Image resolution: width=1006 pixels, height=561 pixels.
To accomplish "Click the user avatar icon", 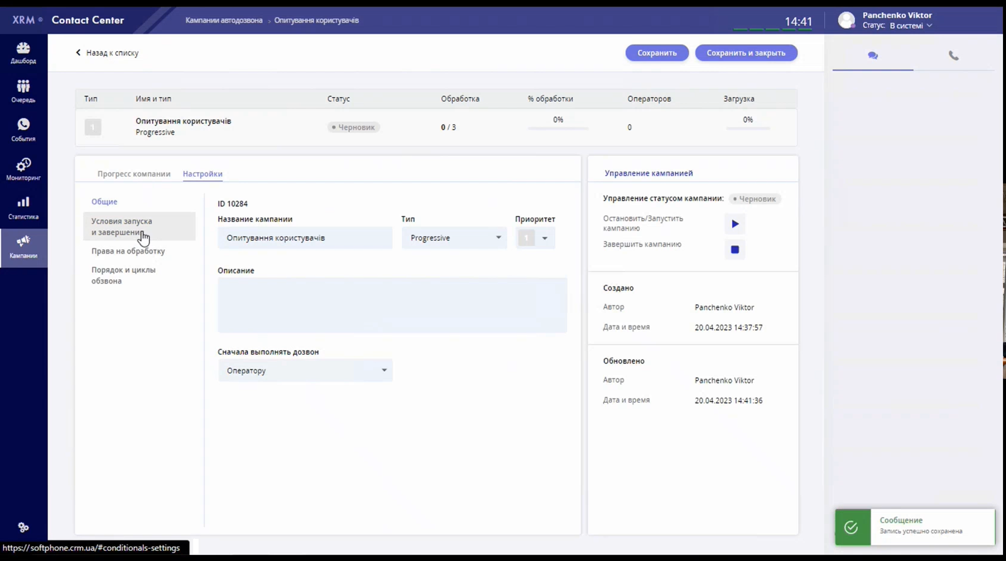I will pyautogui.click(x=846, y=20).
